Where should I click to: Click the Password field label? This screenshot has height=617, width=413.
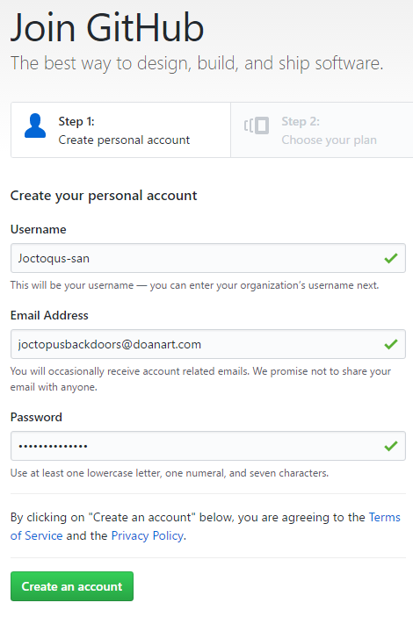tap(36, 417)
